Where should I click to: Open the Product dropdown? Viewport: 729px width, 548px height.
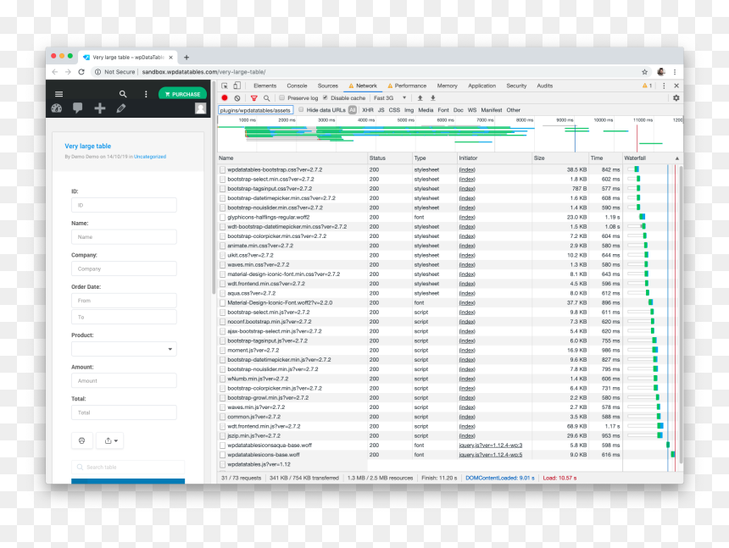[124, 349]
